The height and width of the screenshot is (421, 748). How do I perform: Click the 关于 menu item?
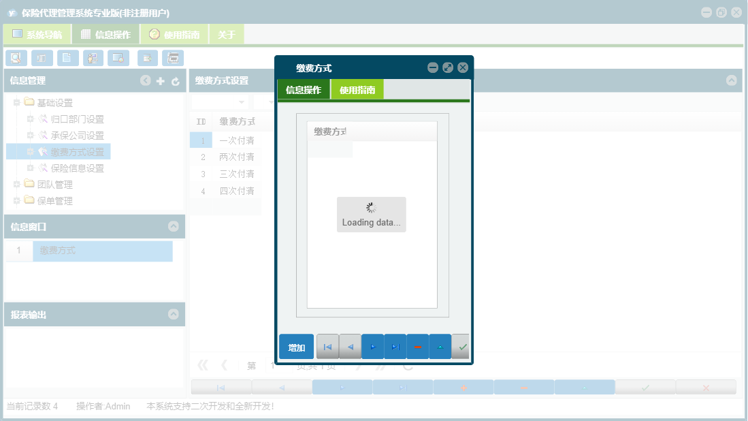click(226, 33)
